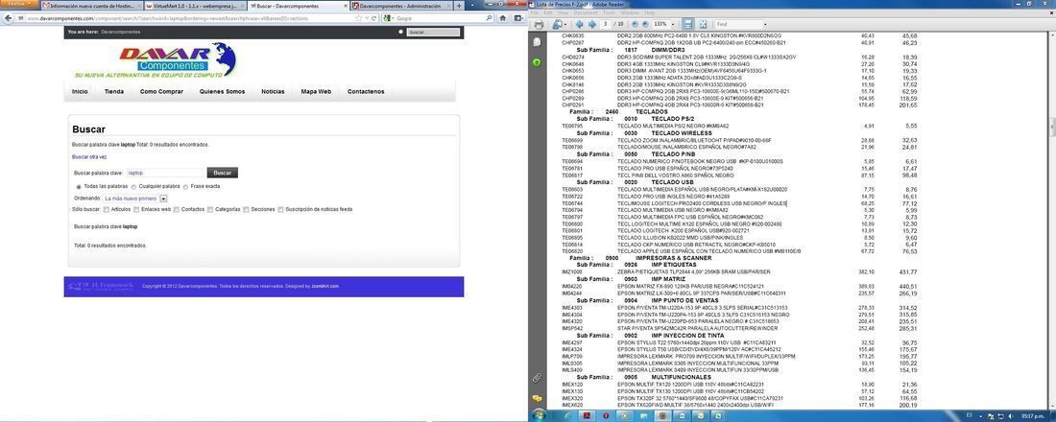Select Todas las palabras radio option

click(x=79, y=186)
